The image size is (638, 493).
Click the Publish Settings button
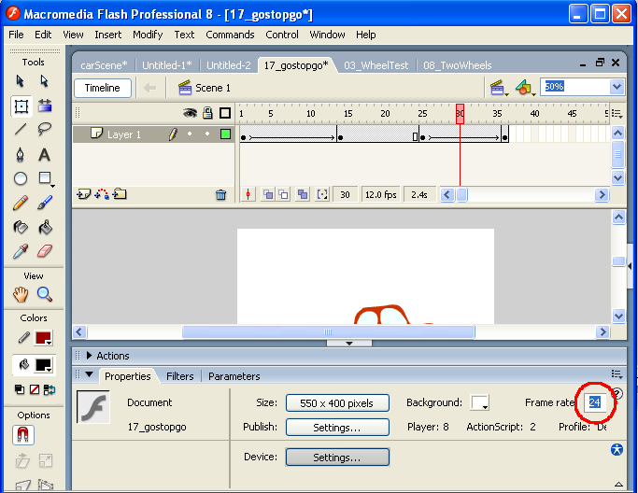point(336,428)
